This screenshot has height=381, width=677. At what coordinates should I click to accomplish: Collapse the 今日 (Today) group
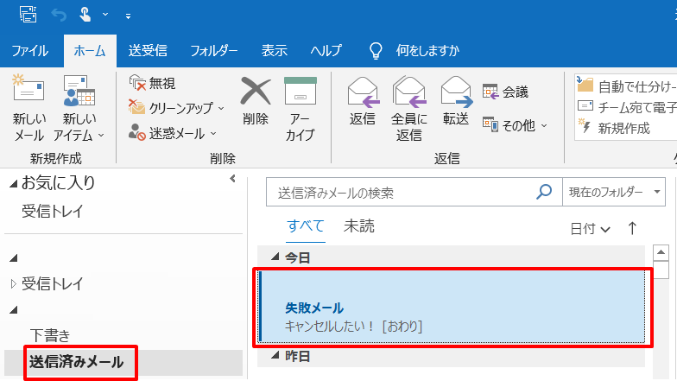point(276,257)
